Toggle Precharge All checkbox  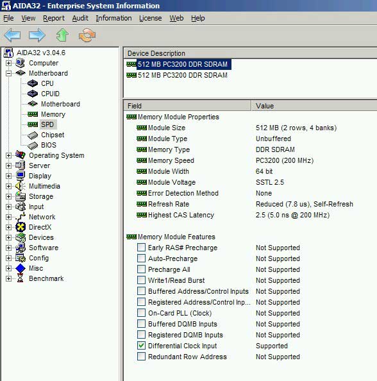[141, 269]
